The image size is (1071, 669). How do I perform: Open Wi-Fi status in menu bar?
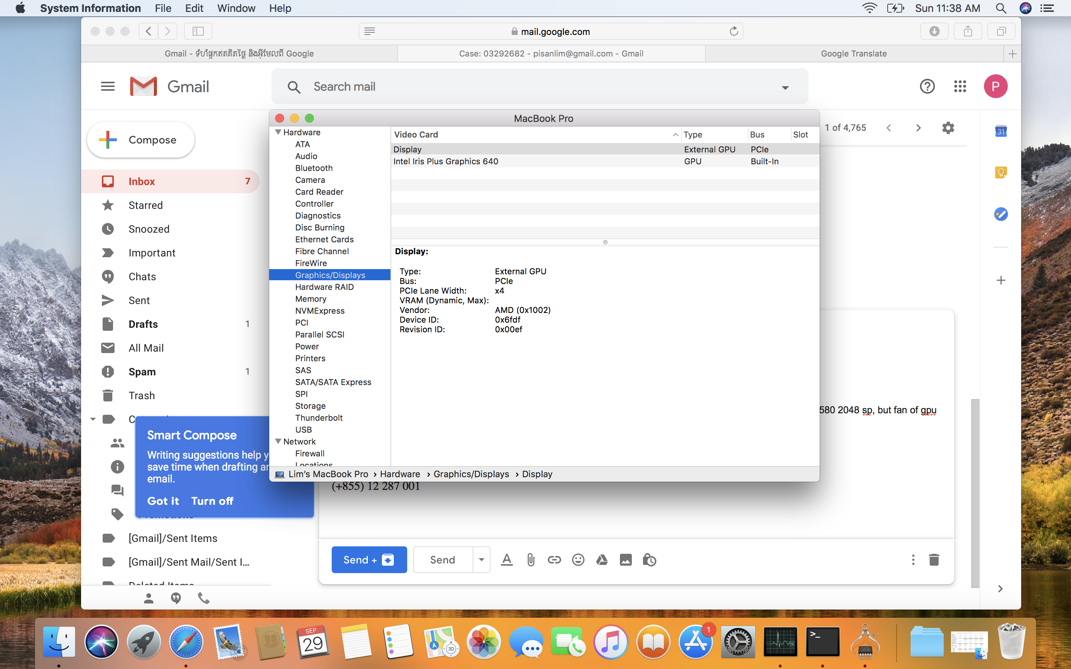click(869, 8)
